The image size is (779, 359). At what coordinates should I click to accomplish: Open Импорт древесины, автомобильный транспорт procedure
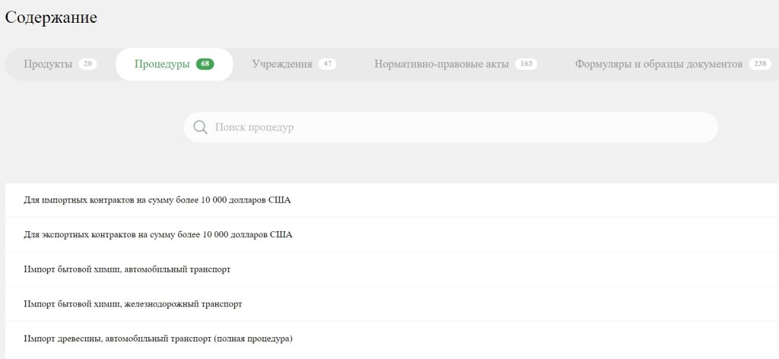[392, 339]
